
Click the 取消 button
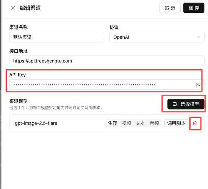coord(170,8)
